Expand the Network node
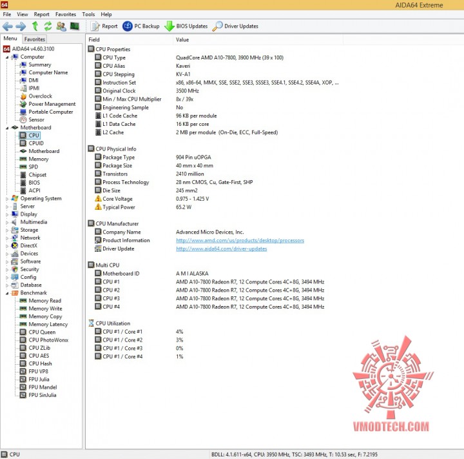 [x=7, y=238]
